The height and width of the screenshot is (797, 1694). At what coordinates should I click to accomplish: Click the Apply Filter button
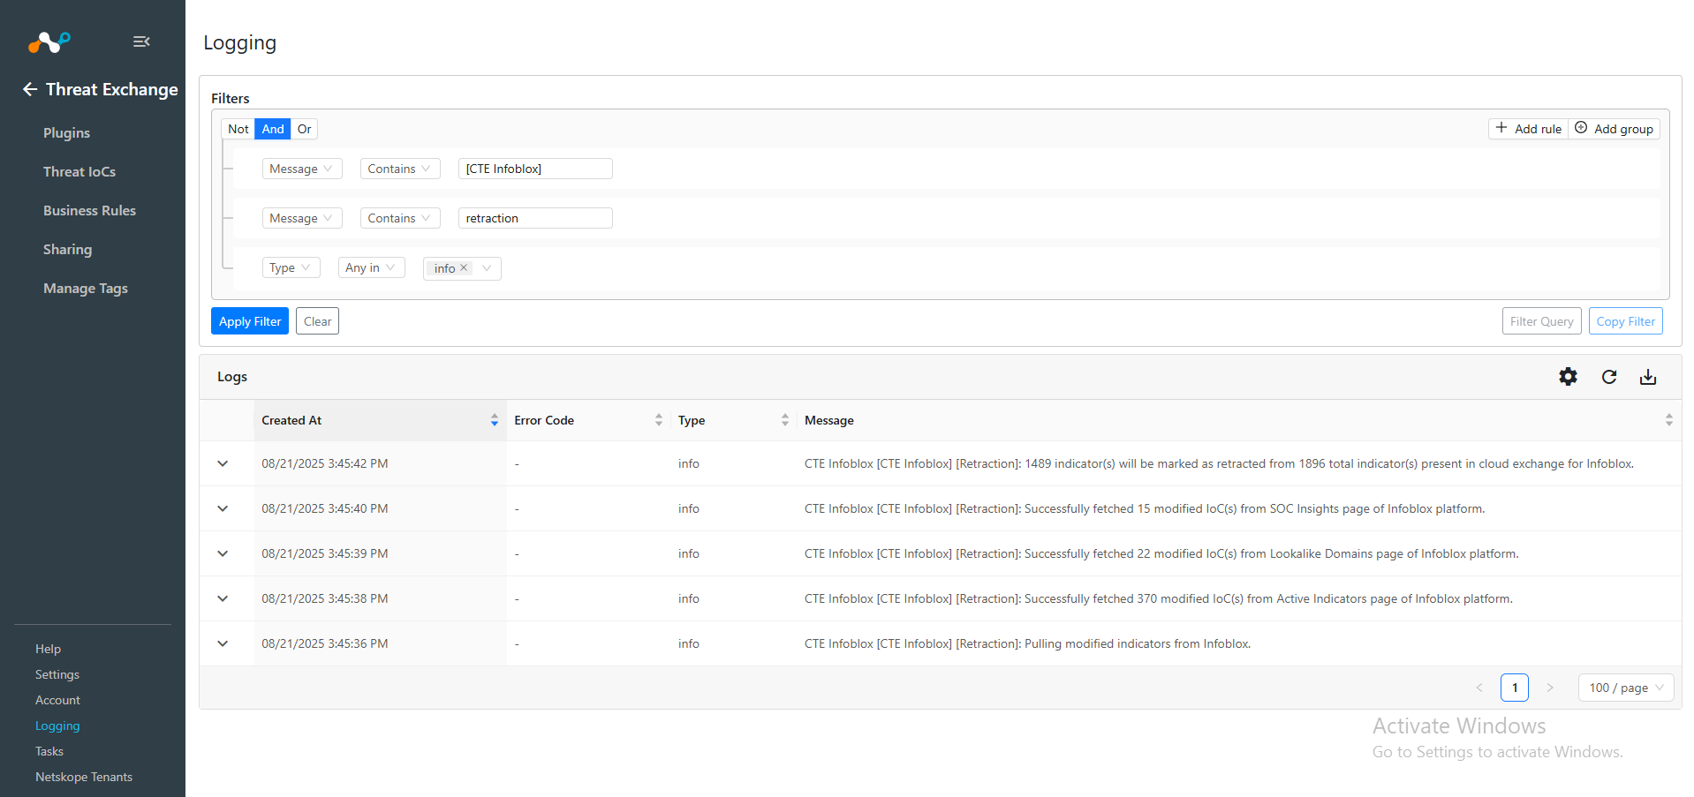pyautogui.click(x=250, y=321)
